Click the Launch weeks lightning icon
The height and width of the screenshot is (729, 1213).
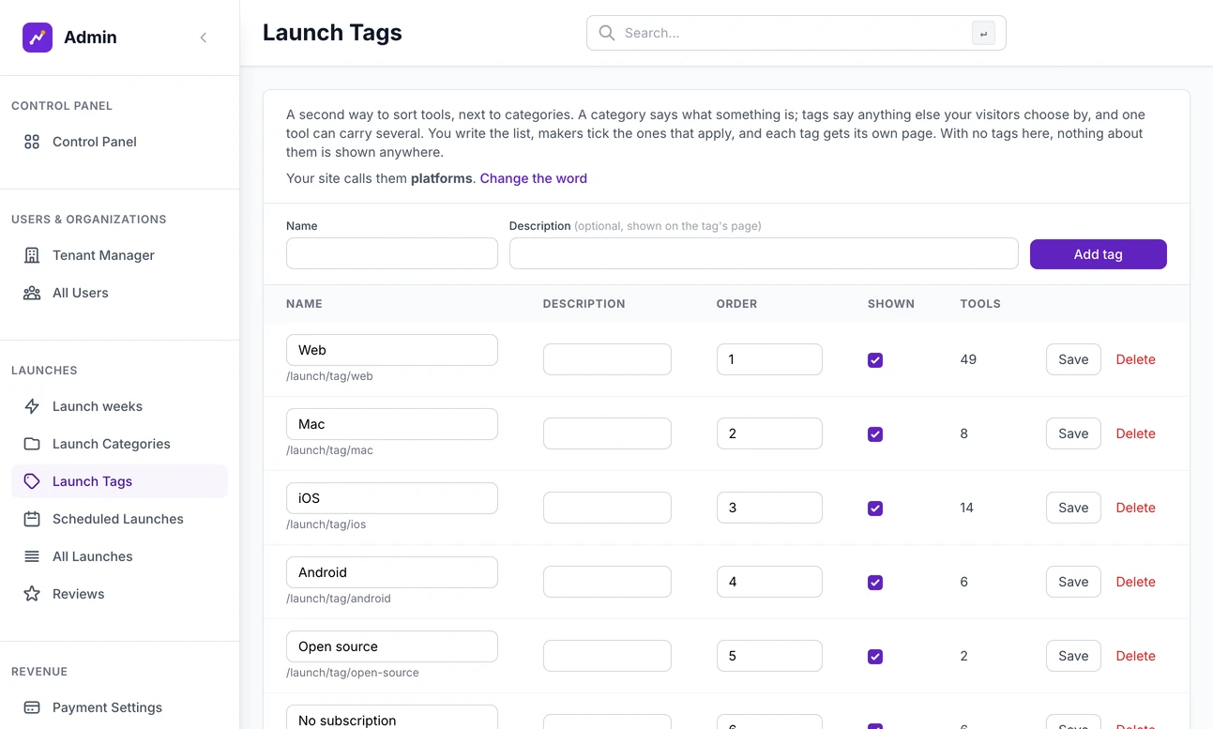[32, 406]
